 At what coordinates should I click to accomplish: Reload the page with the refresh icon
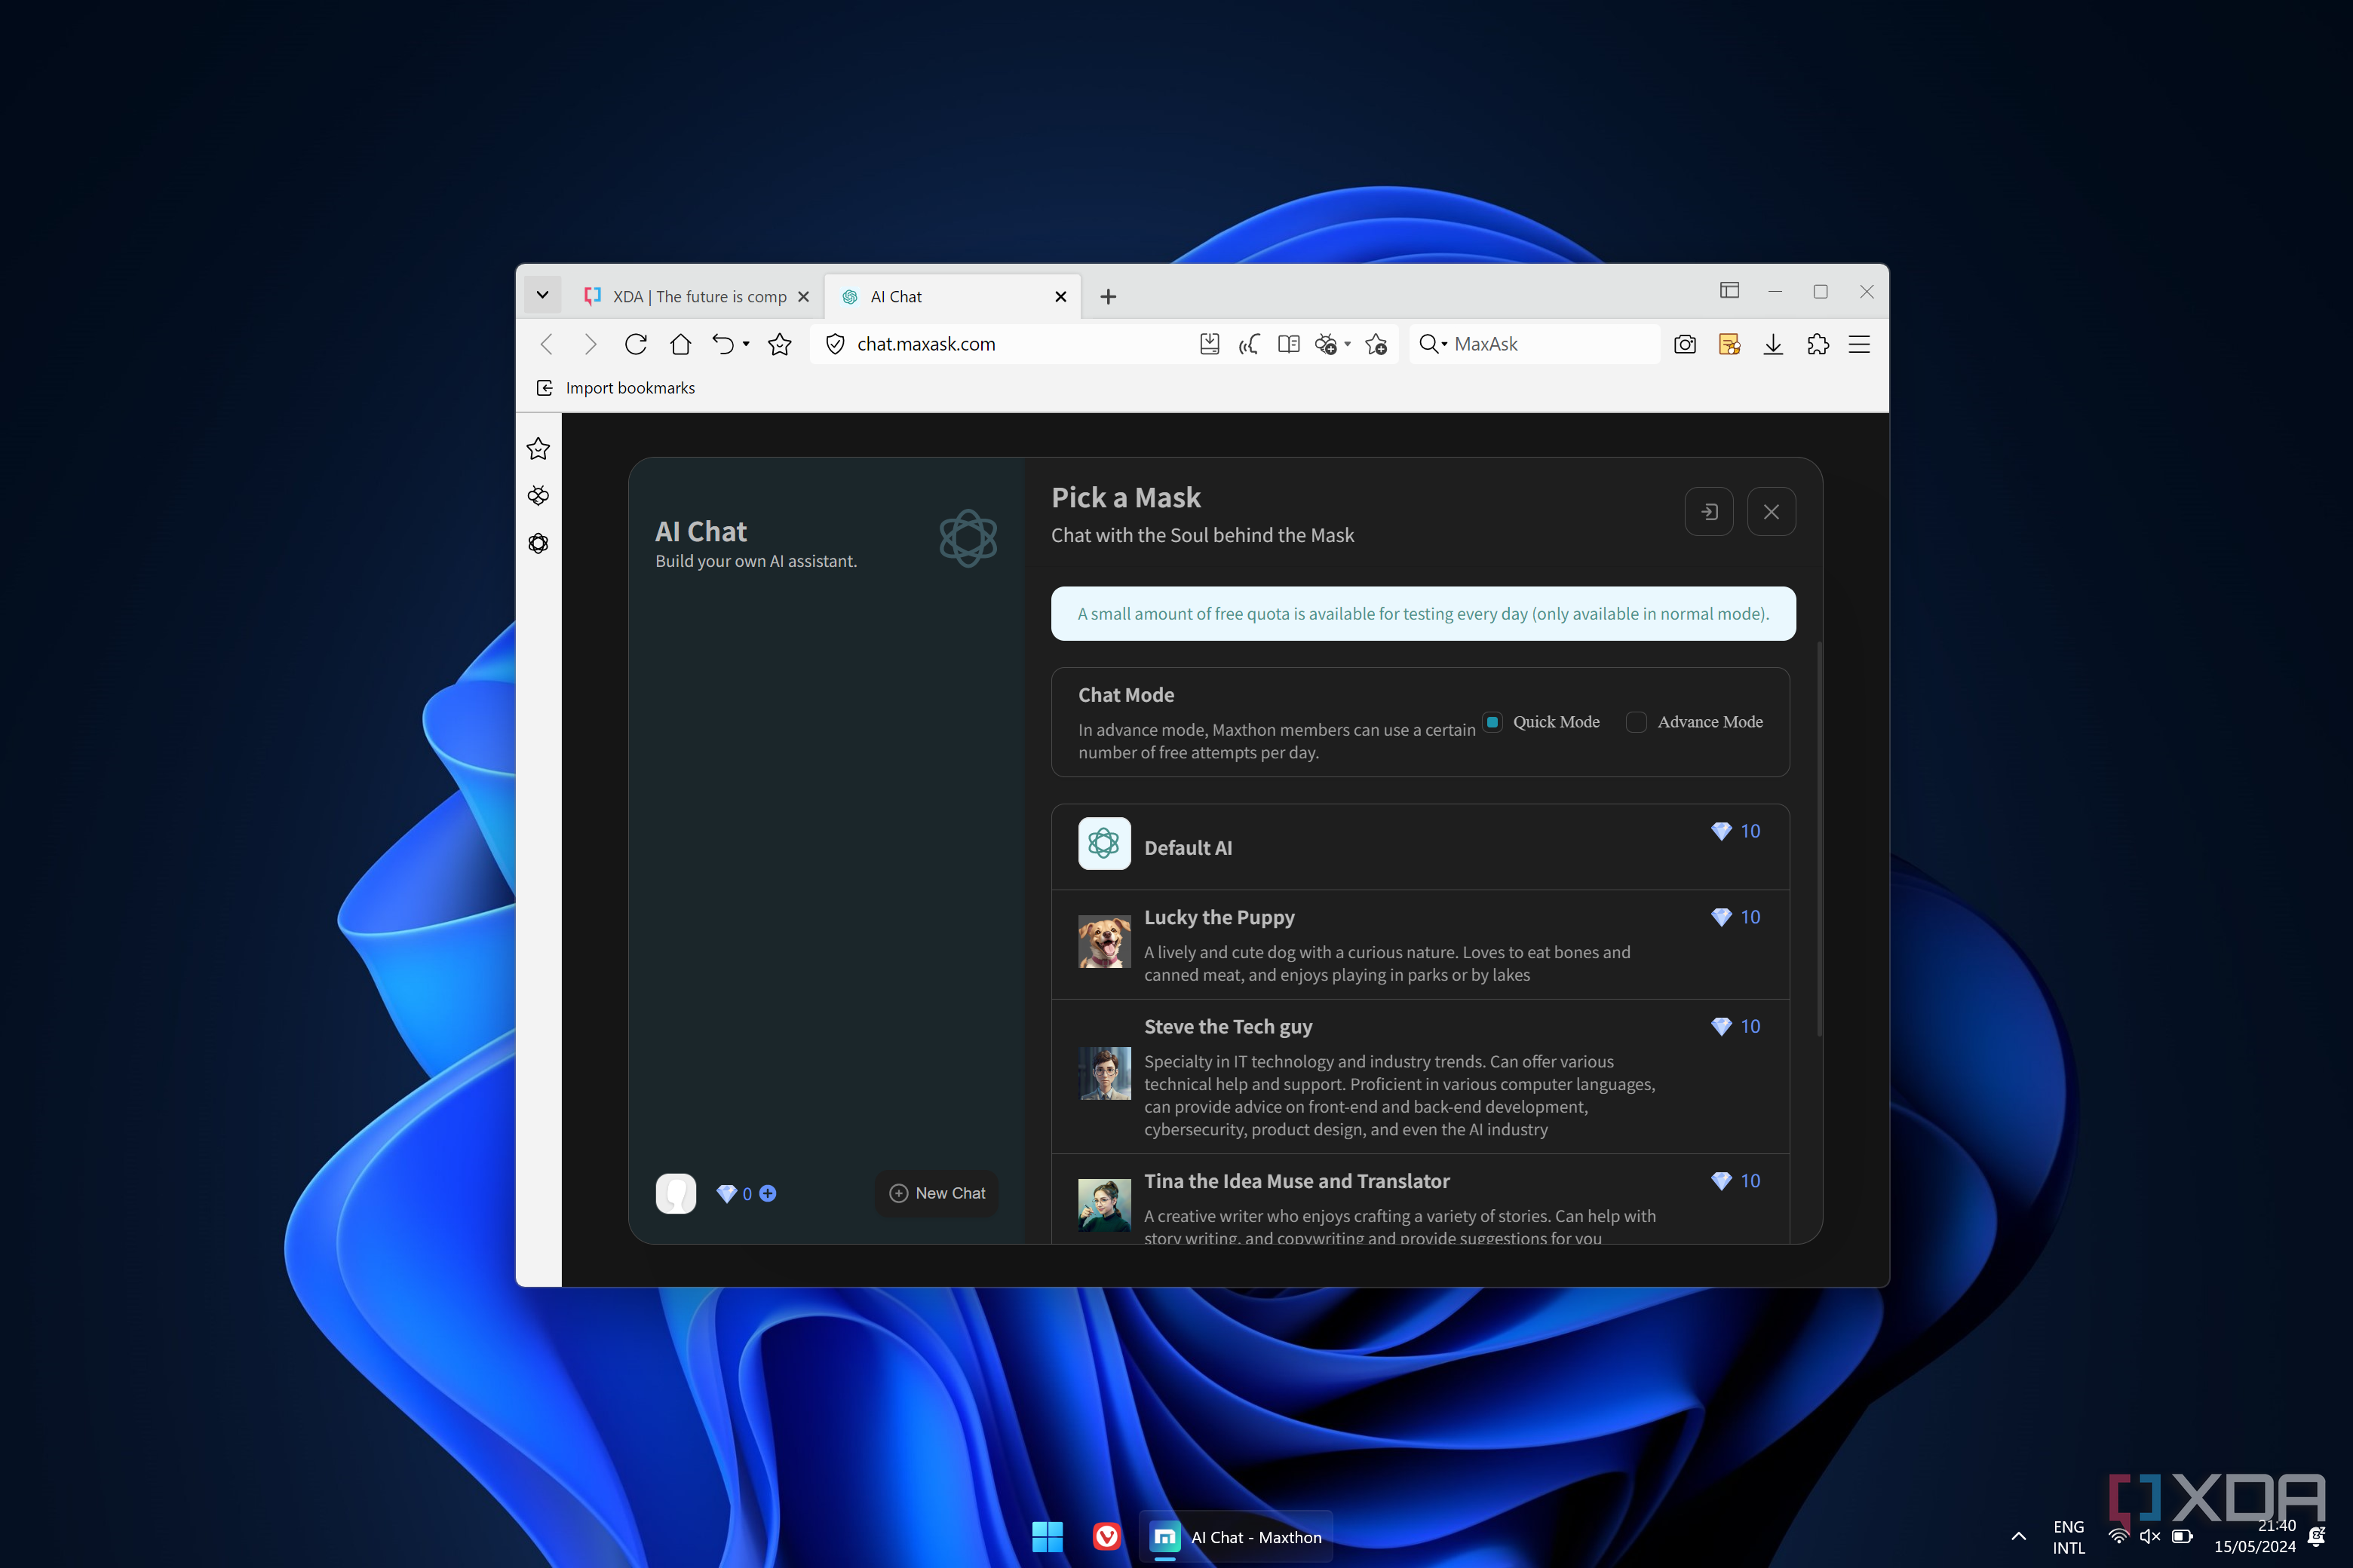pos(635,344)
